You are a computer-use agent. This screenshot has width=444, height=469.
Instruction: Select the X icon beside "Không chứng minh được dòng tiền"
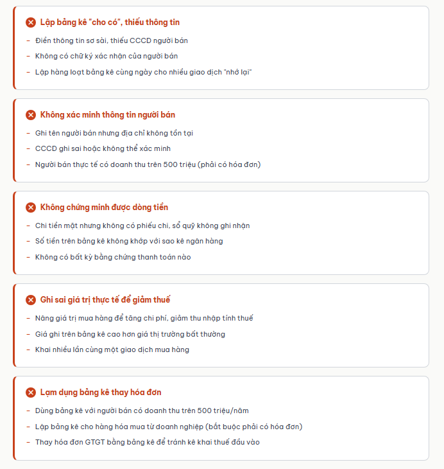tap(31, 208)
